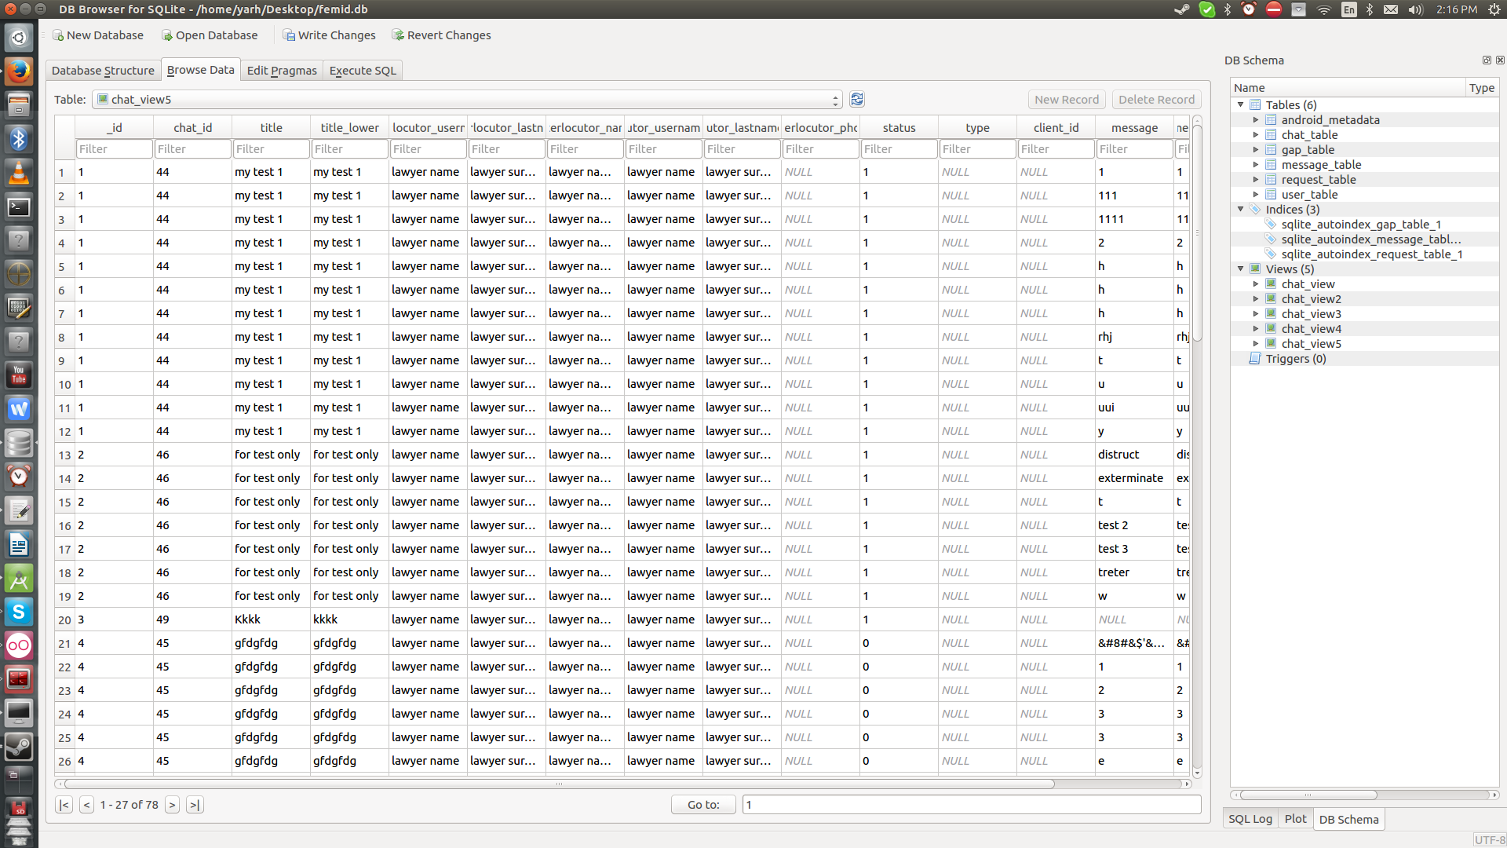Click the title column filter field
1507x848 pixels.
click(271, 149)
